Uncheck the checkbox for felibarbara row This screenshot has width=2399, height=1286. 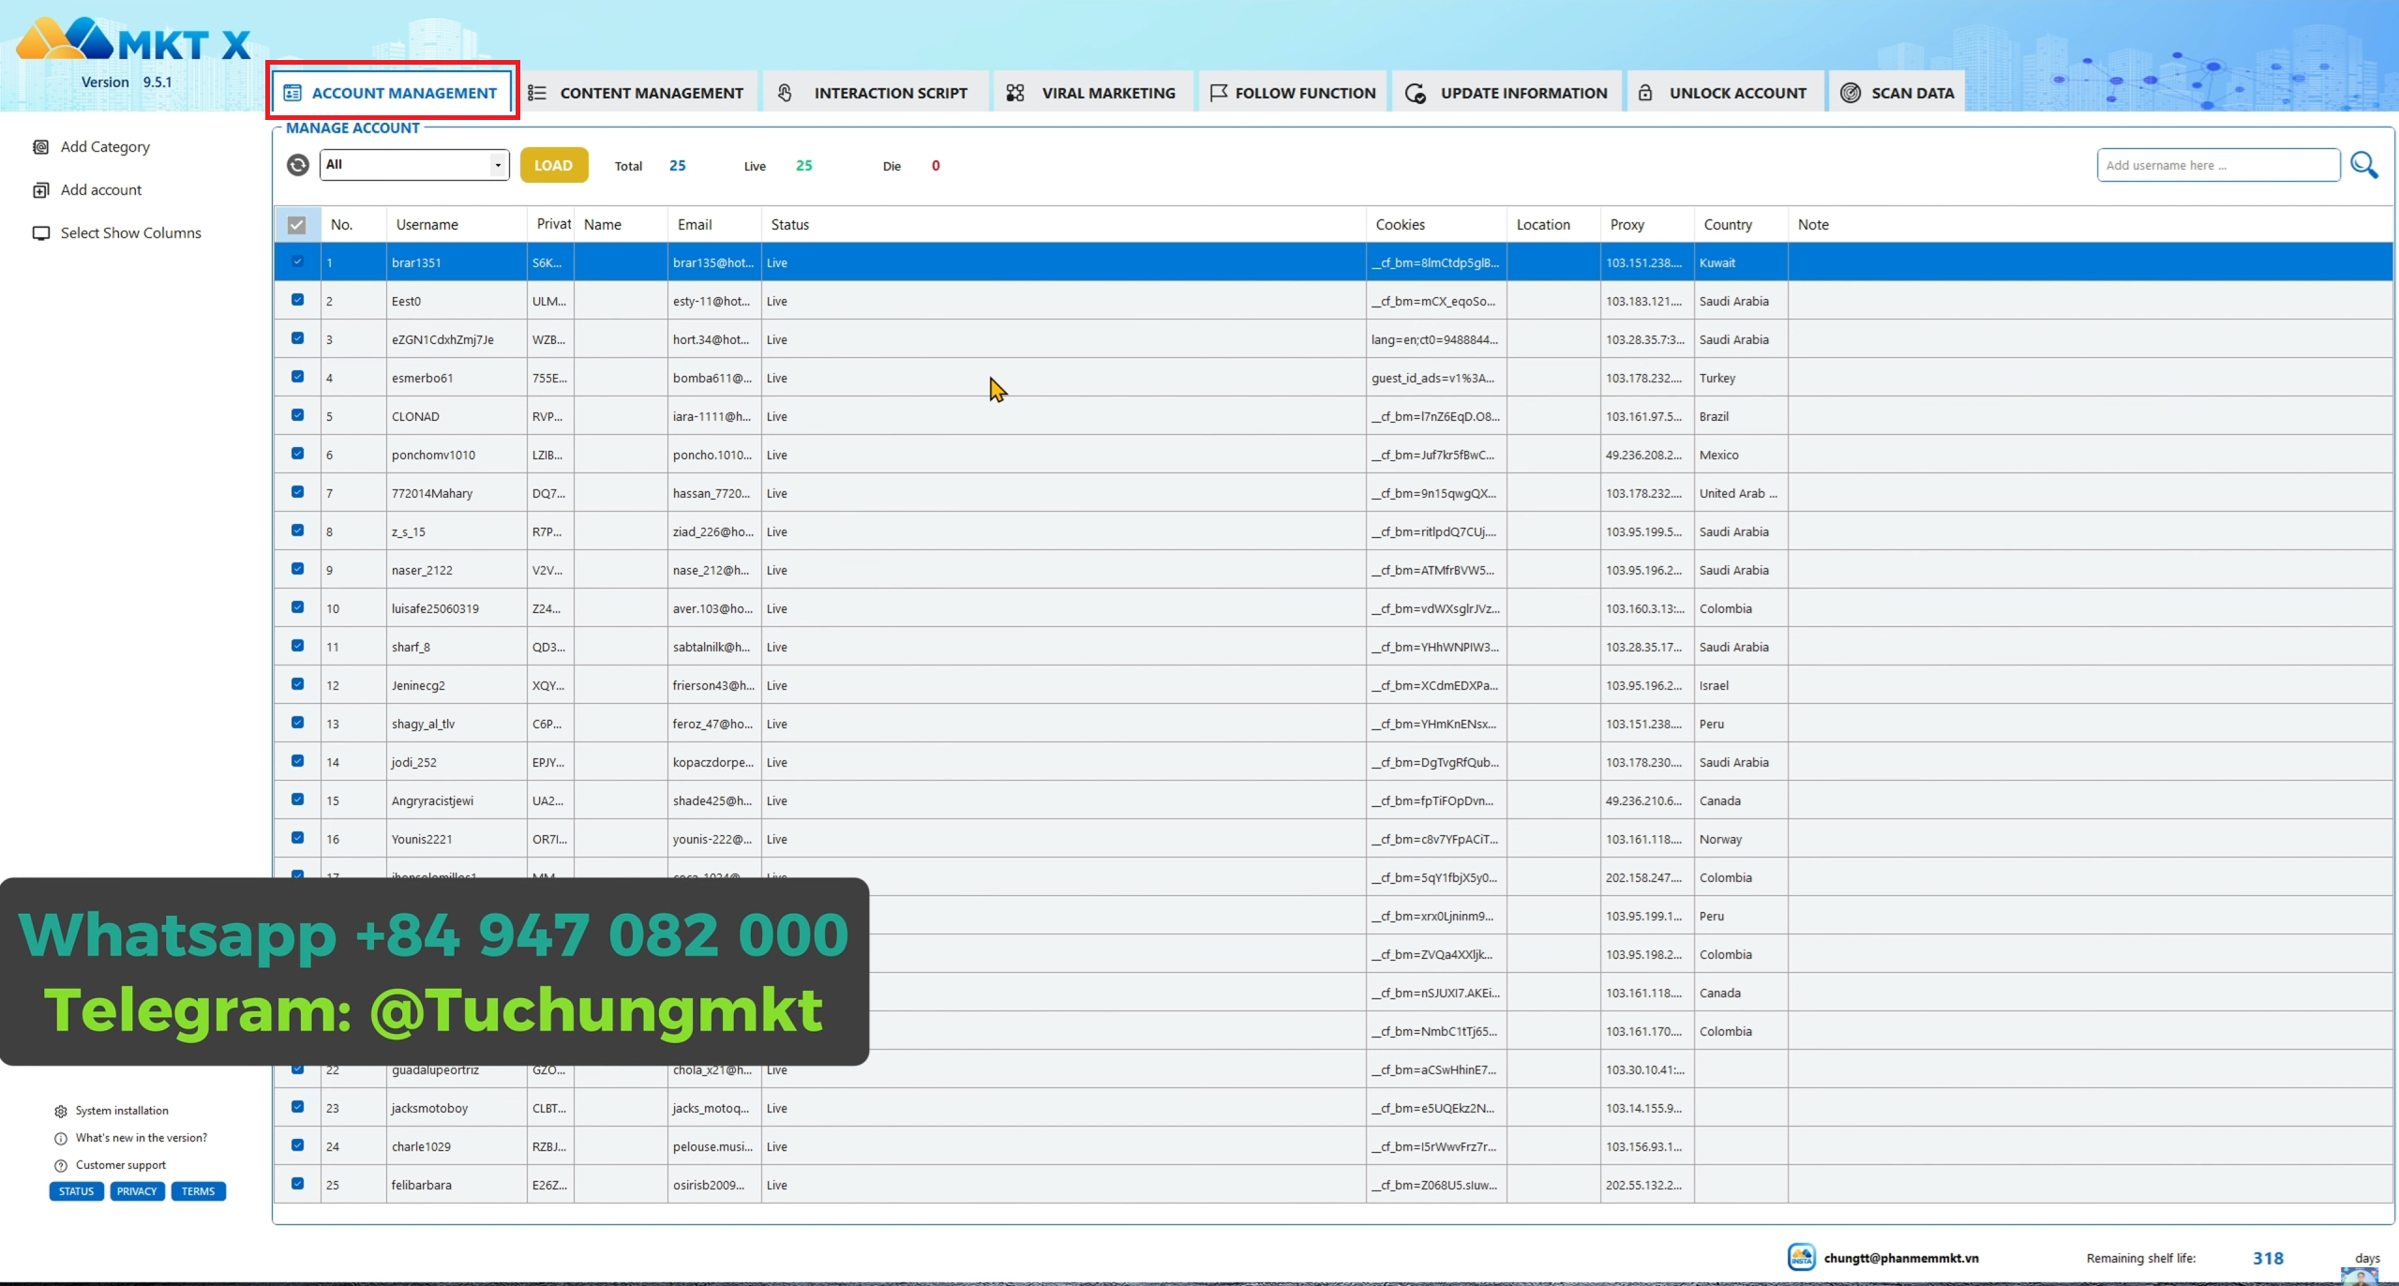297,1184
